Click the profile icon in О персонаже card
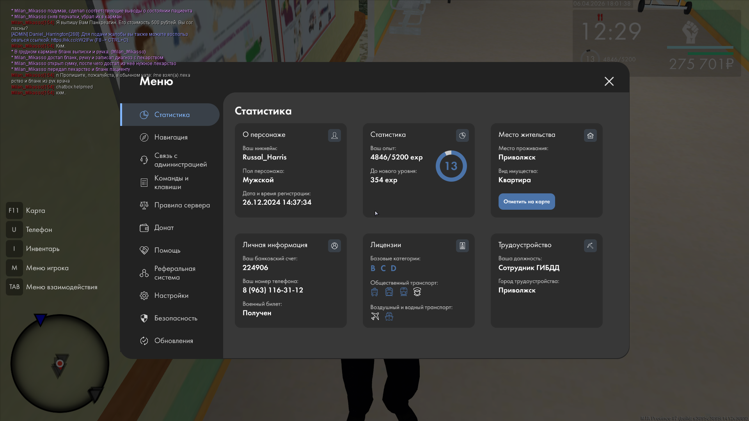Viewport: 749px width, 421px height. (x=334, y=135)
